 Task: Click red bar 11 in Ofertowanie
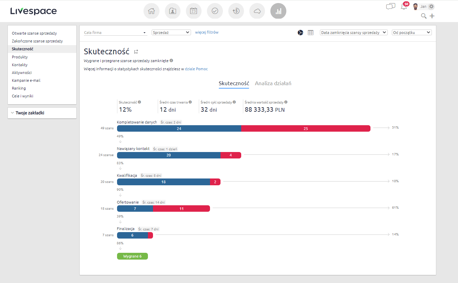coord(182,209)
